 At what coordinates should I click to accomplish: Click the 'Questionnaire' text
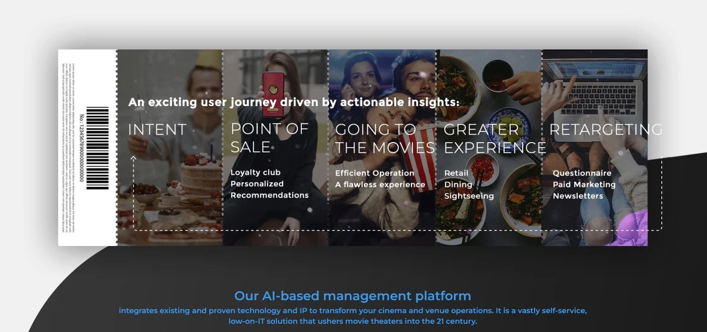pos(582,173)
